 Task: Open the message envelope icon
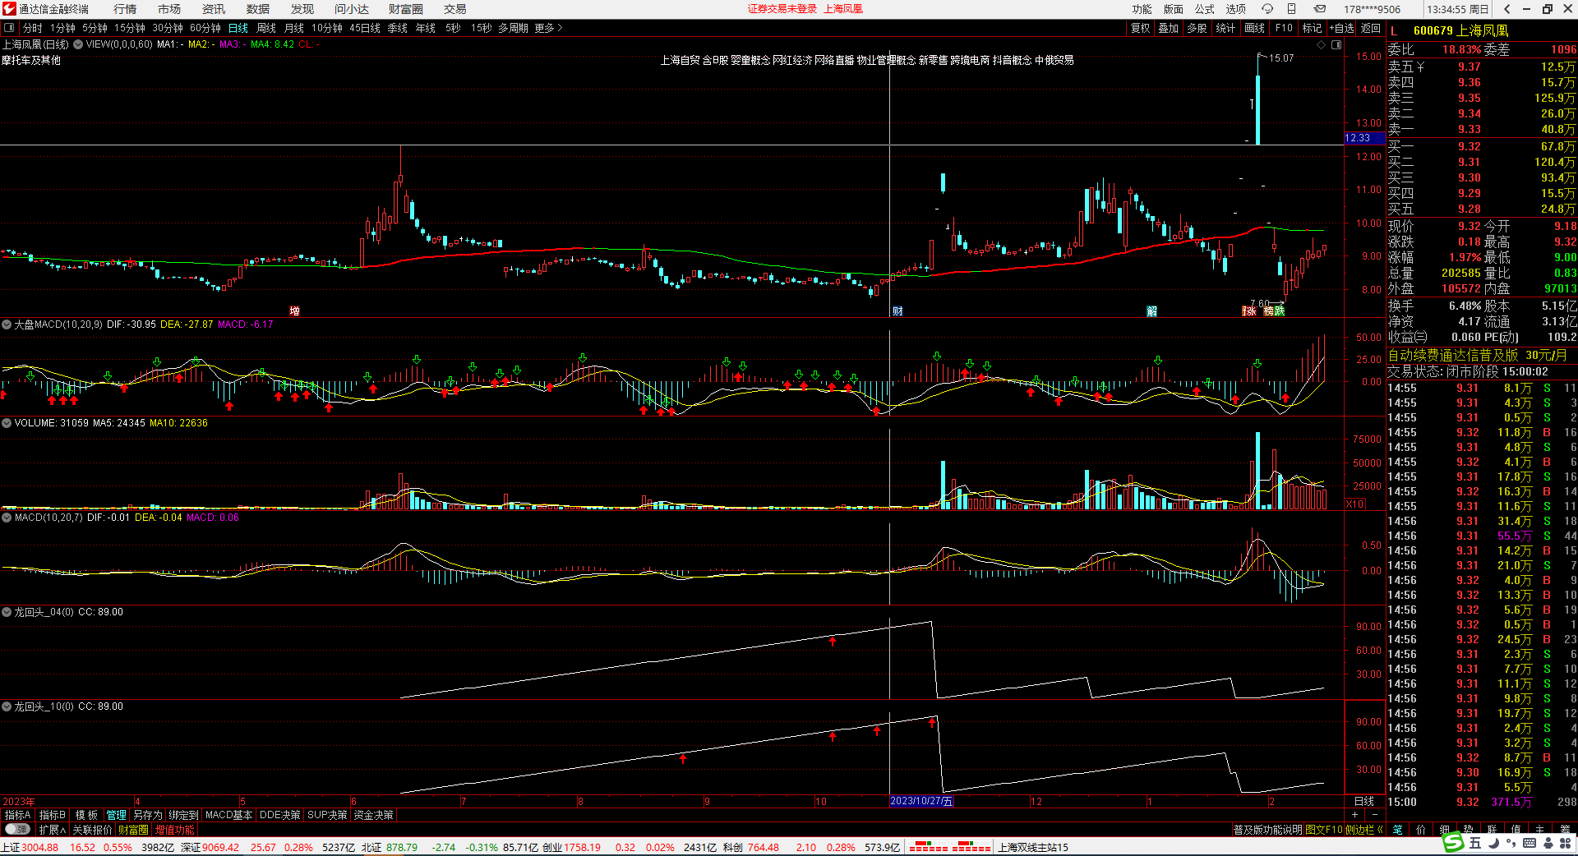pyautogui.click(x=1319, y=9)
